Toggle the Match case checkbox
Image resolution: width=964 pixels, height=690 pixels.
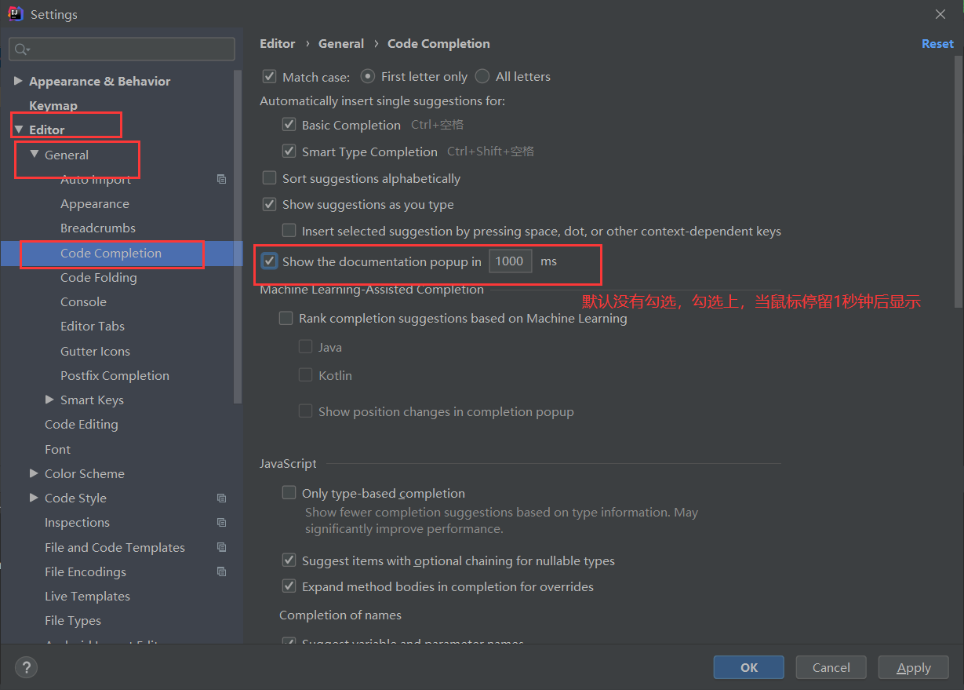(269, 76)
